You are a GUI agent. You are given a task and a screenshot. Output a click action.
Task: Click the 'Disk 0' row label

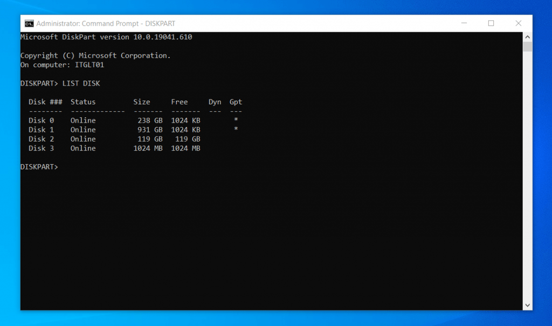(x=41, y=121)
